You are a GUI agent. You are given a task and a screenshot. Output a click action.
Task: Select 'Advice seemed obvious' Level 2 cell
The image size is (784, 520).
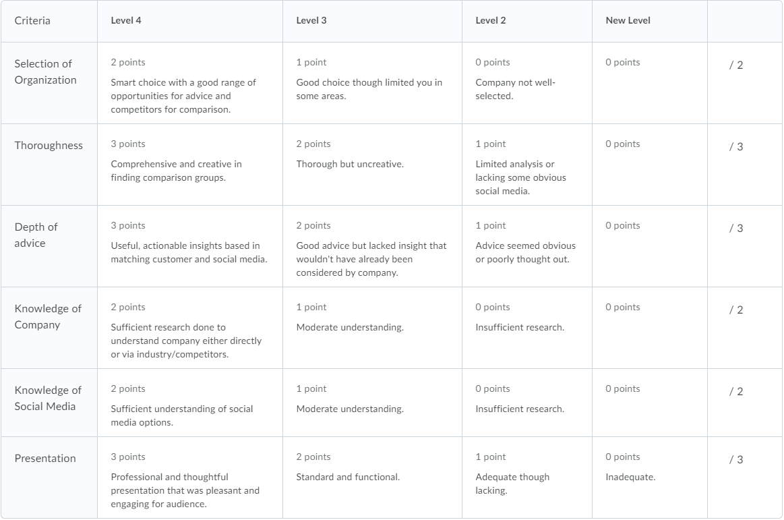[527, 246]
